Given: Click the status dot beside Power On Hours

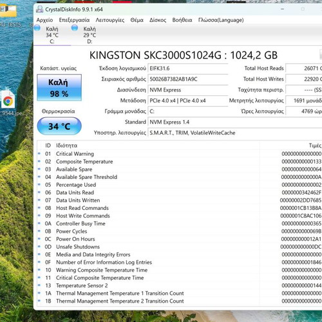Looking at the screenshot, I should [x=39, y=238].
